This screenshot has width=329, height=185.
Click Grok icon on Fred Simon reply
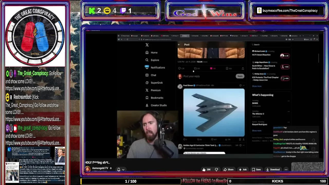(x=240, y=86)
